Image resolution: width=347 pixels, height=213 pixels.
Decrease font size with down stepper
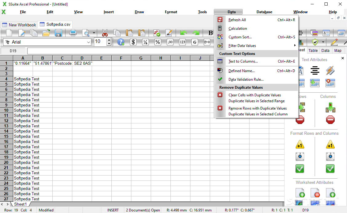(109, 44)
